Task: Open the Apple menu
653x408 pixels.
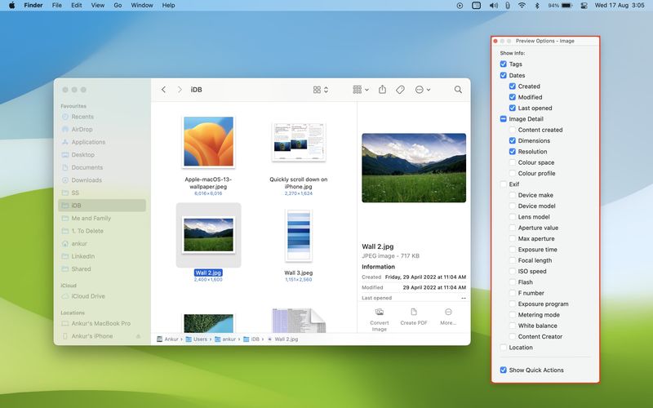Action: tap(11, 6)
